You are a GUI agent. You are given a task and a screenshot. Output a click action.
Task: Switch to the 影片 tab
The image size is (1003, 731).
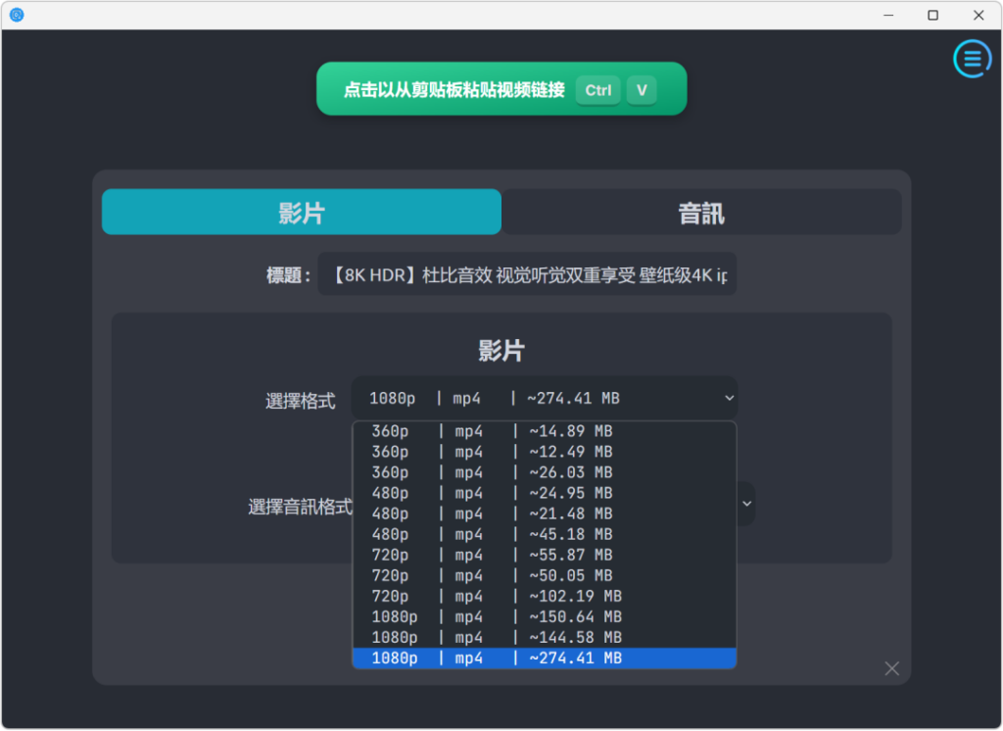pos(302,213)
